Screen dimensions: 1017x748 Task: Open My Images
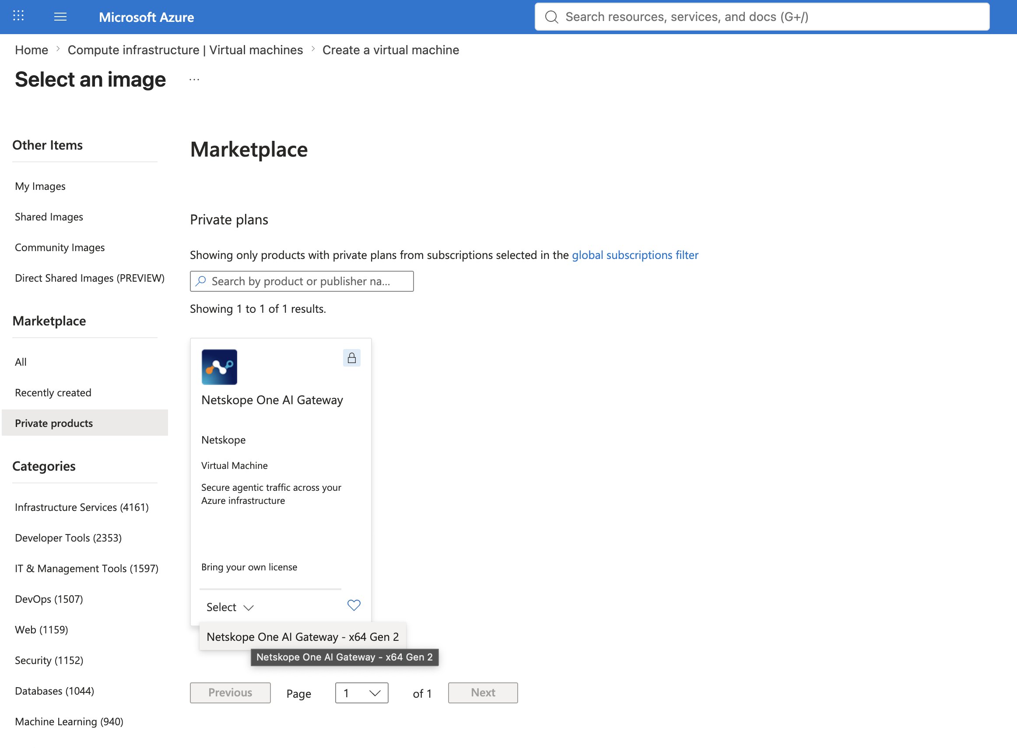(40, 186)
